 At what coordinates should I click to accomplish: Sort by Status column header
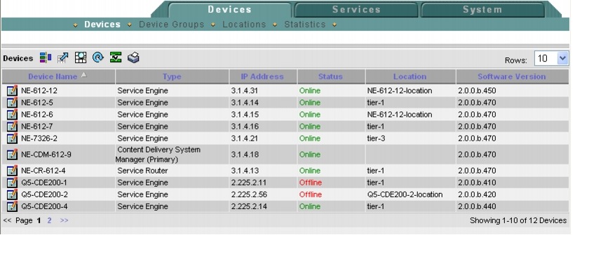coord(330,76)
